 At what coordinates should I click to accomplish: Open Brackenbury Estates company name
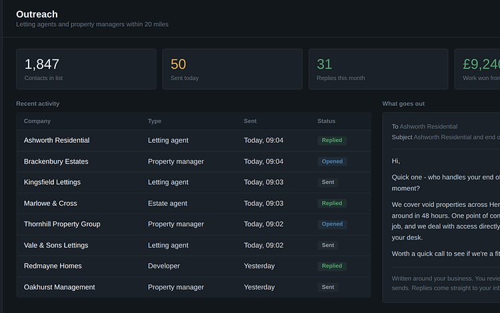click(x=56, y=162)
